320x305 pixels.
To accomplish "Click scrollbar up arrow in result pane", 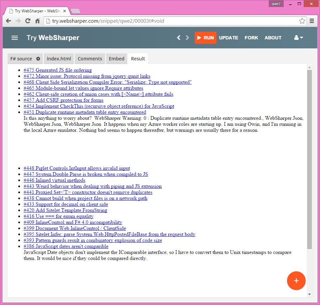I will [x=309, y=67].
